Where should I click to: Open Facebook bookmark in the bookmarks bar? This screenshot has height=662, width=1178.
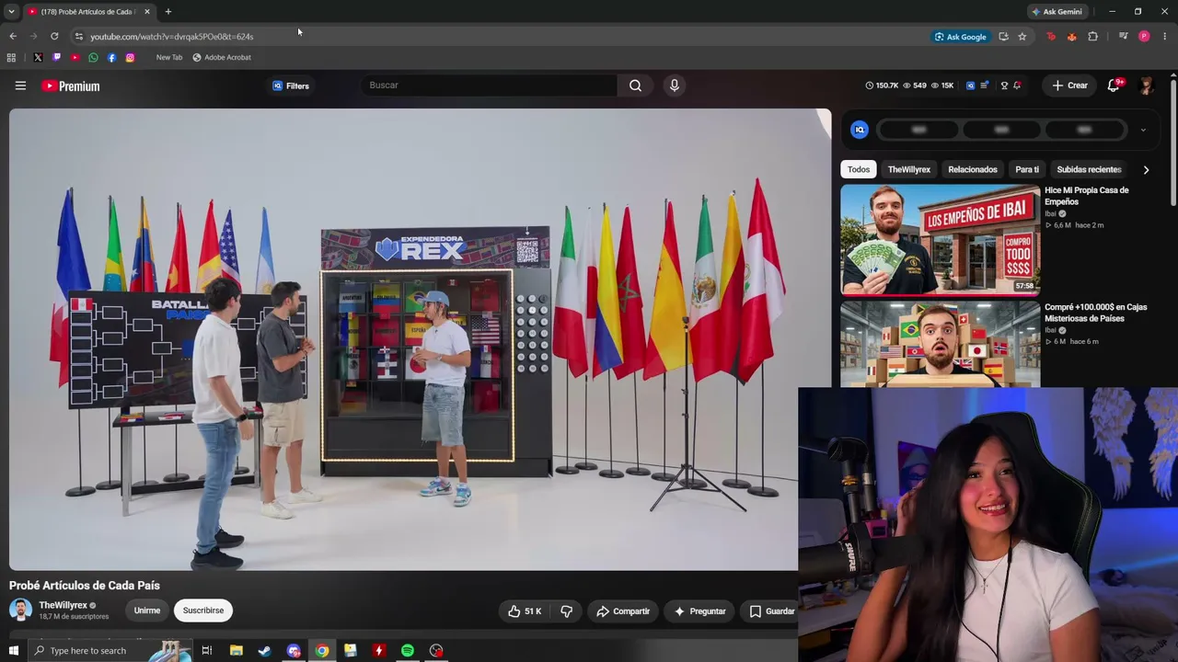tap(111, 57)
